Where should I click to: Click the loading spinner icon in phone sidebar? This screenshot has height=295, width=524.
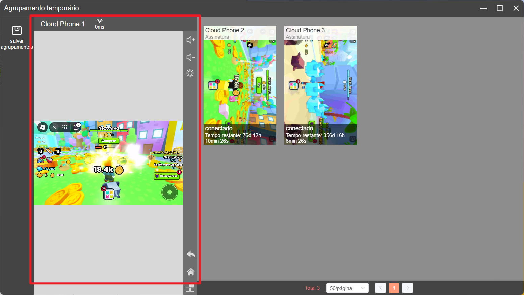(190, 73)
